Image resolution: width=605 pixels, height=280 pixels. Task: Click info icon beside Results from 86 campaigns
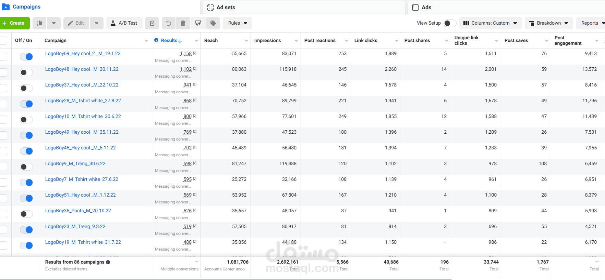coord(108,262)
